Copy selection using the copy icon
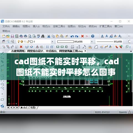The width and height of the screenshot is (133, 133). click(53, 36)
